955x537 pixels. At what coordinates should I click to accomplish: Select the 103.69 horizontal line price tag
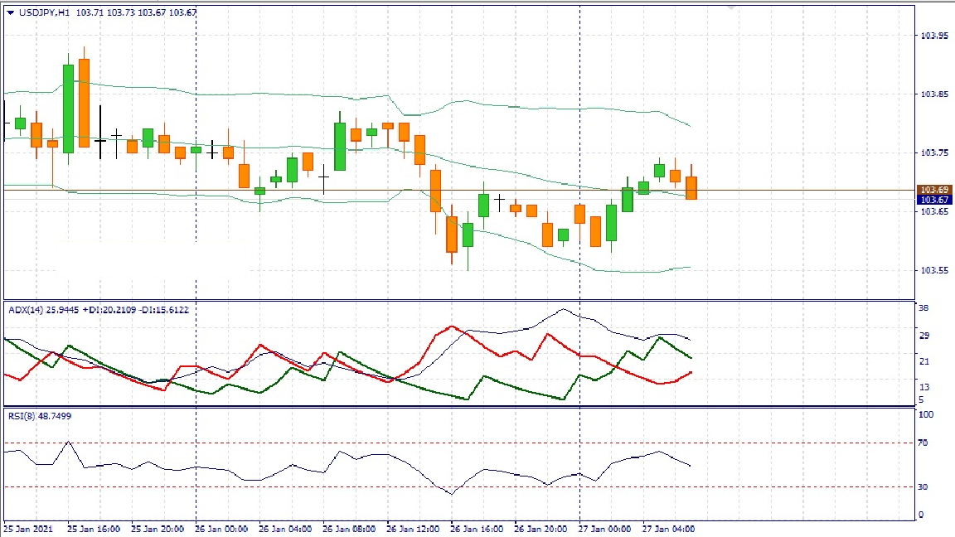coord(934,190)
